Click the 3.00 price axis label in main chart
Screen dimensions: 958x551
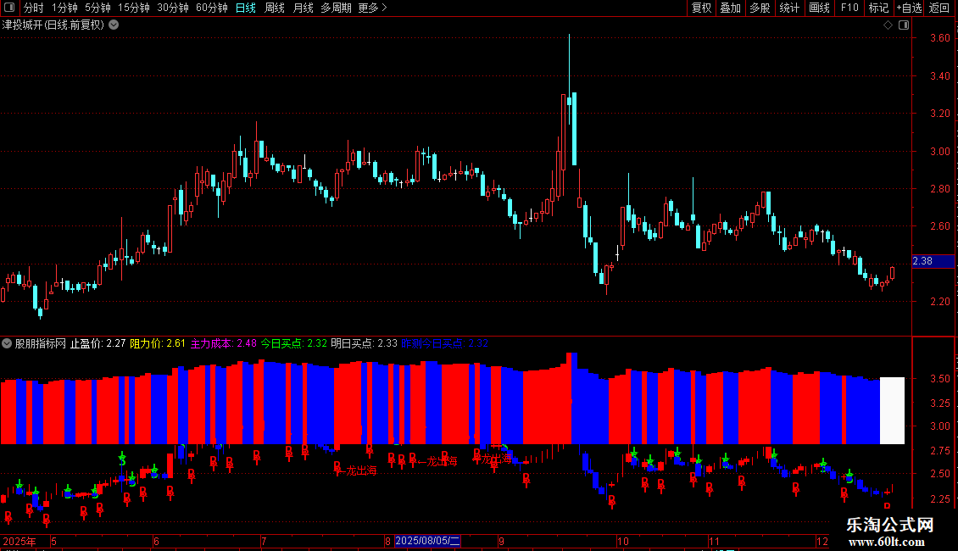(939, 152)
